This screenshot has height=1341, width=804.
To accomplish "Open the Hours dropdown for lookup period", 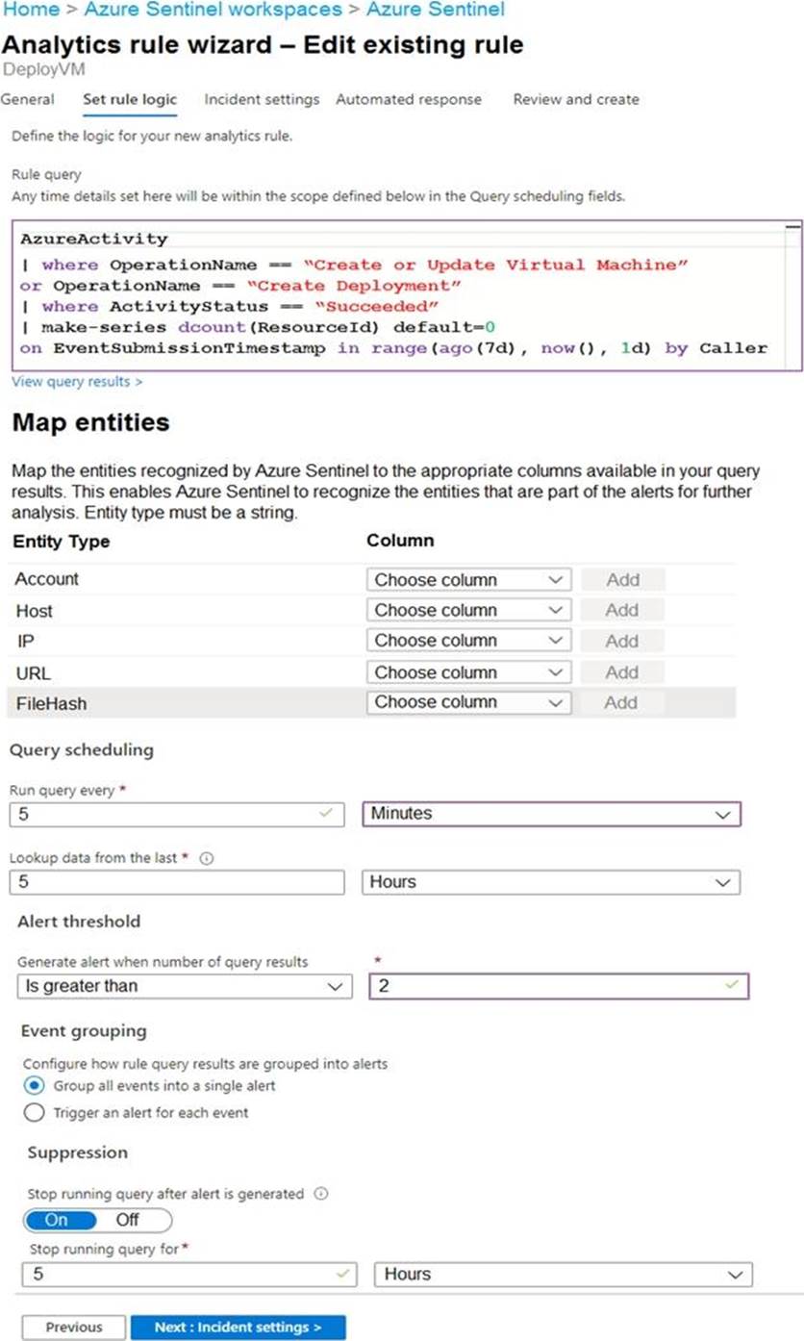I will 551,882.
